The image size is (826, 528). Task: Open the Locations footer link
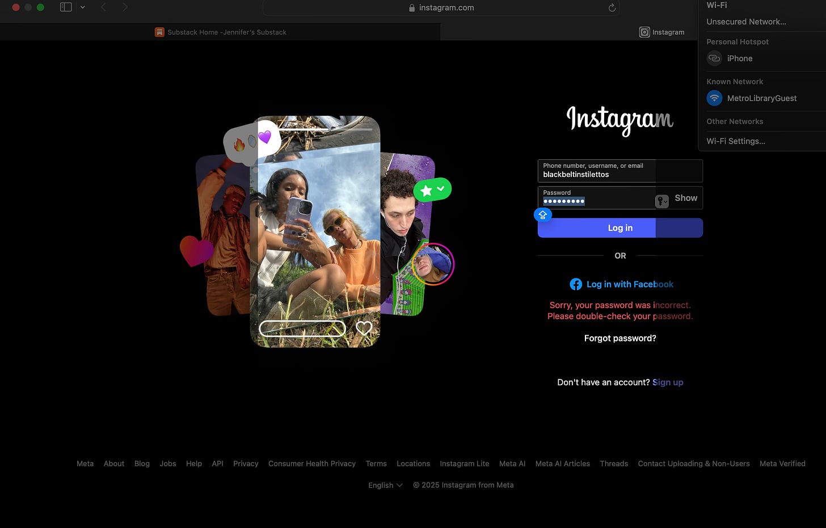pos(413,463)
